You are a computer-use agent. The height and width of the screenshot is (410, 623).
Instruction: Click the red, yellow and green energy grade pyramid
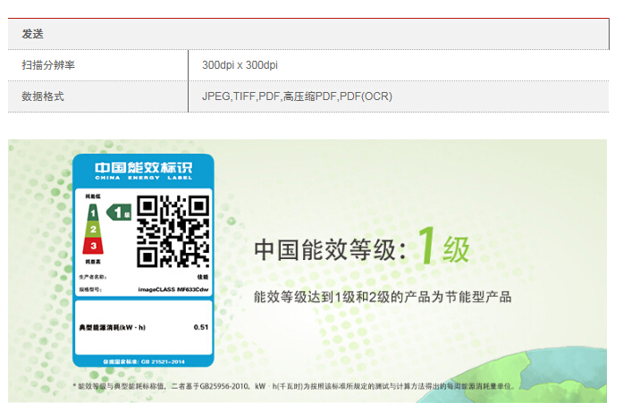coord(93,229)
